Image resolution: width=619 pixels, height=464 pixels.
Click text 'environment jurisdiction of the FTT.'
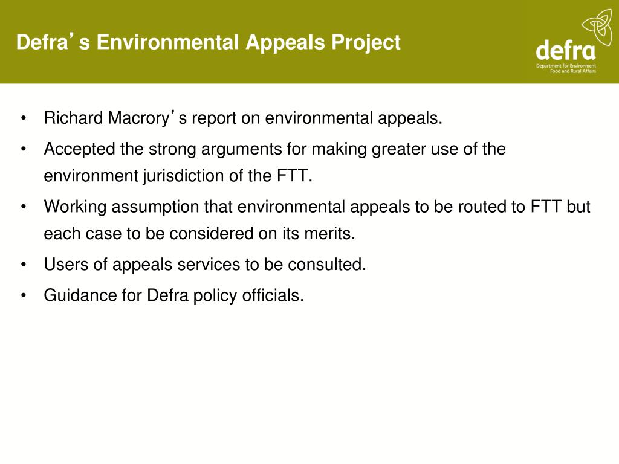(x=178, y=176)
